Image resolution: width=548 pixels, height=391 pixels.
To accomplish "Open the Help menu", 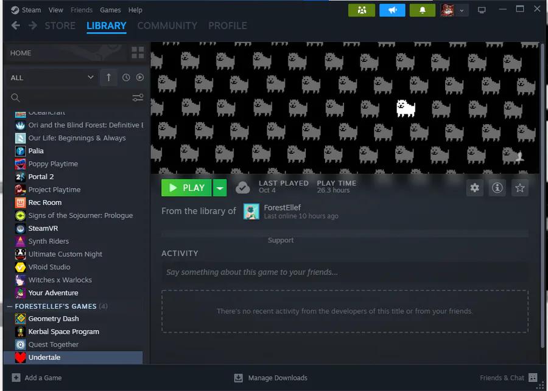I will (135, 10).
